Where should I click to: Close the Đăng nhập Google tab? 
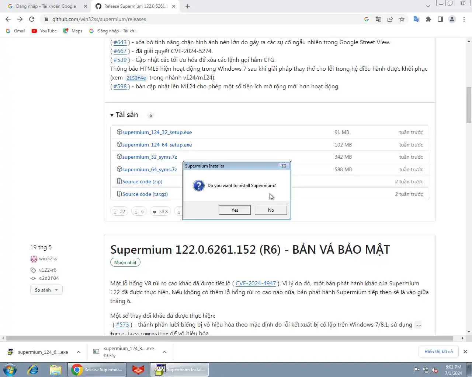(85, 6)
